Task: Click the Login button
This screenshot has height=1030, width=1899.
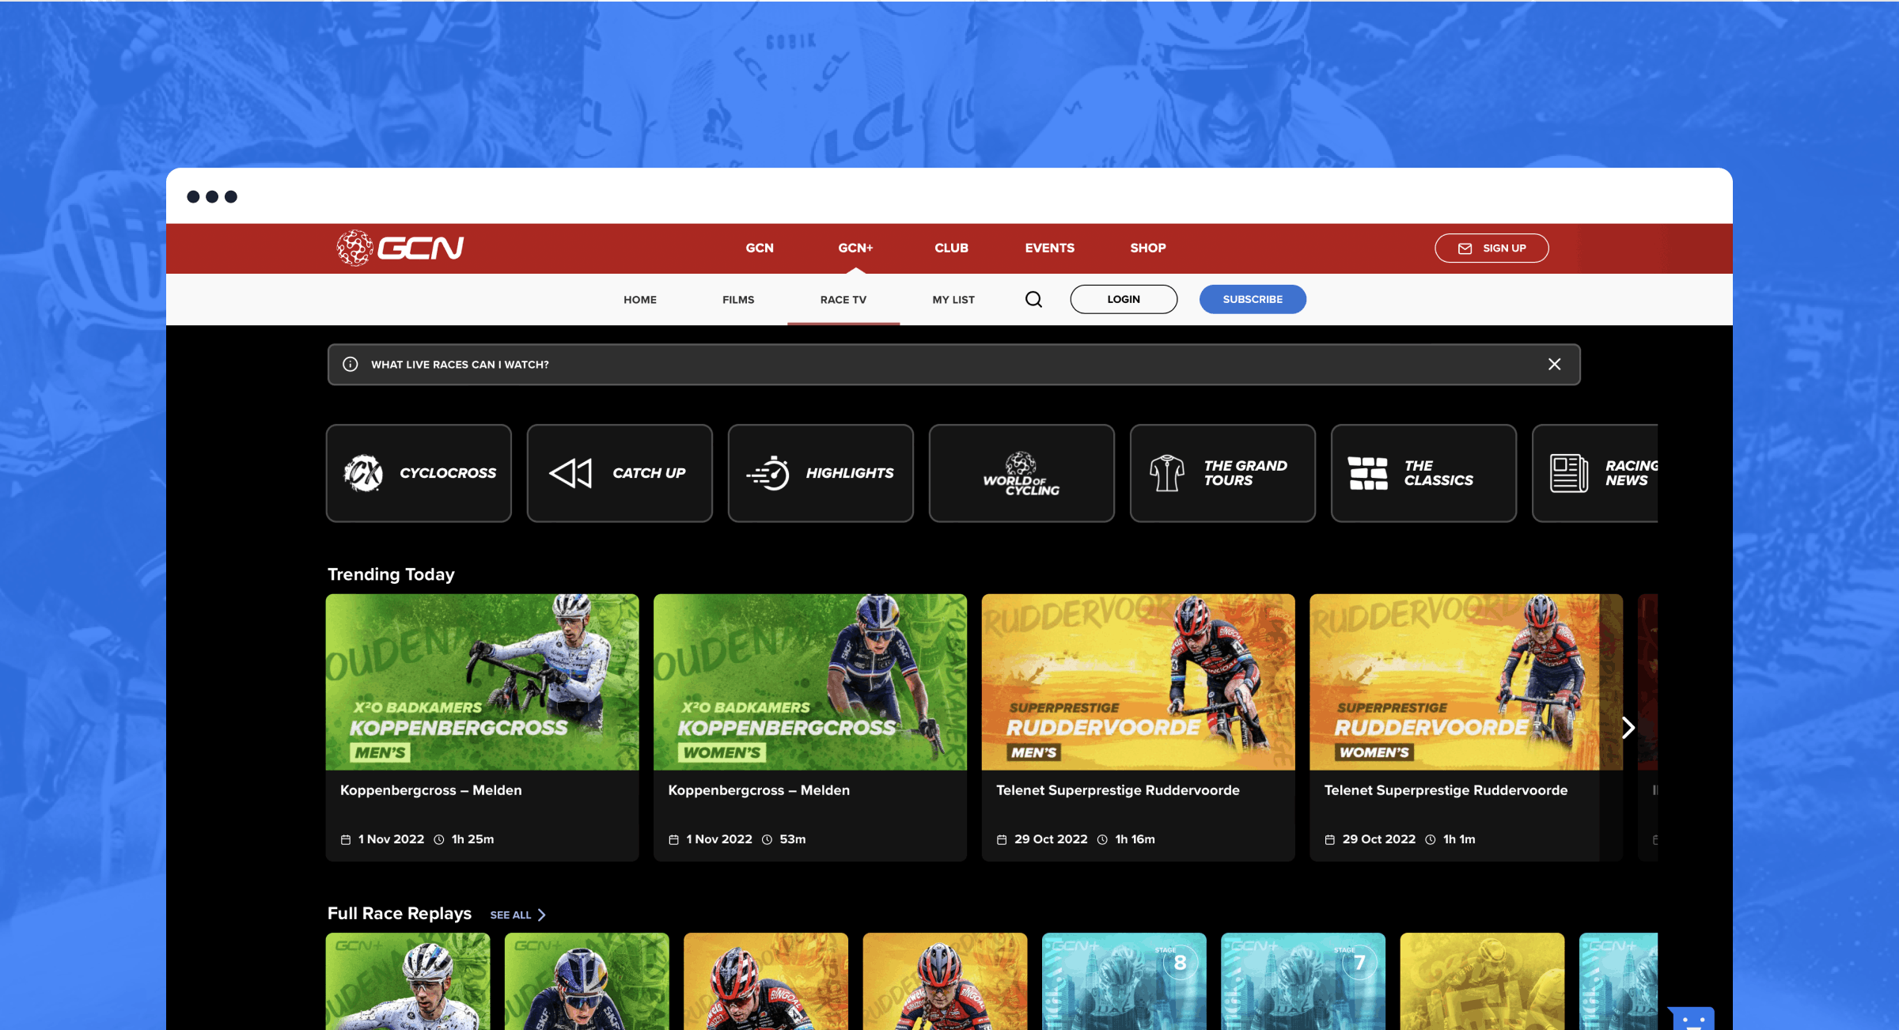Action: click(1124, 299)
